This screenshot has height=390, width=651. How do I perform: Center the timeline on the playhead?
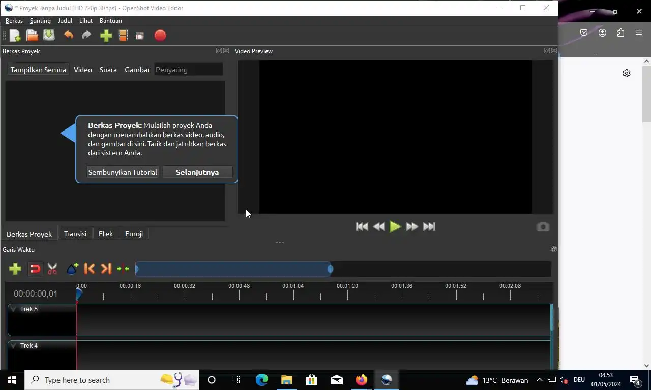[123, 269]
